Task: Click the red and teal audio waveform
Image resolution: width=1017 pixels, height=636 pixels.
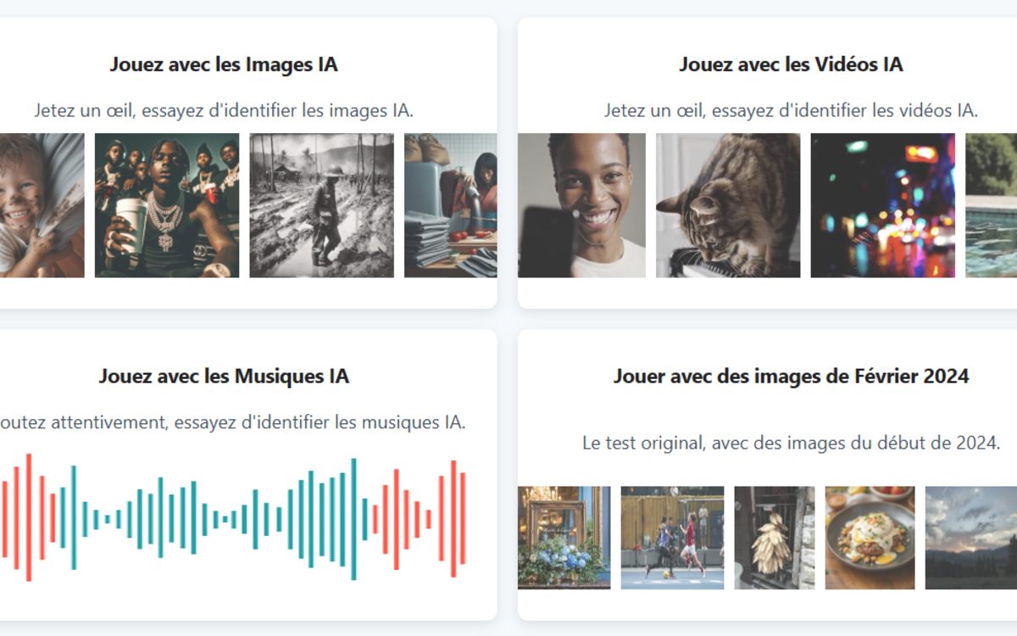Action: (x=232, y=517)
